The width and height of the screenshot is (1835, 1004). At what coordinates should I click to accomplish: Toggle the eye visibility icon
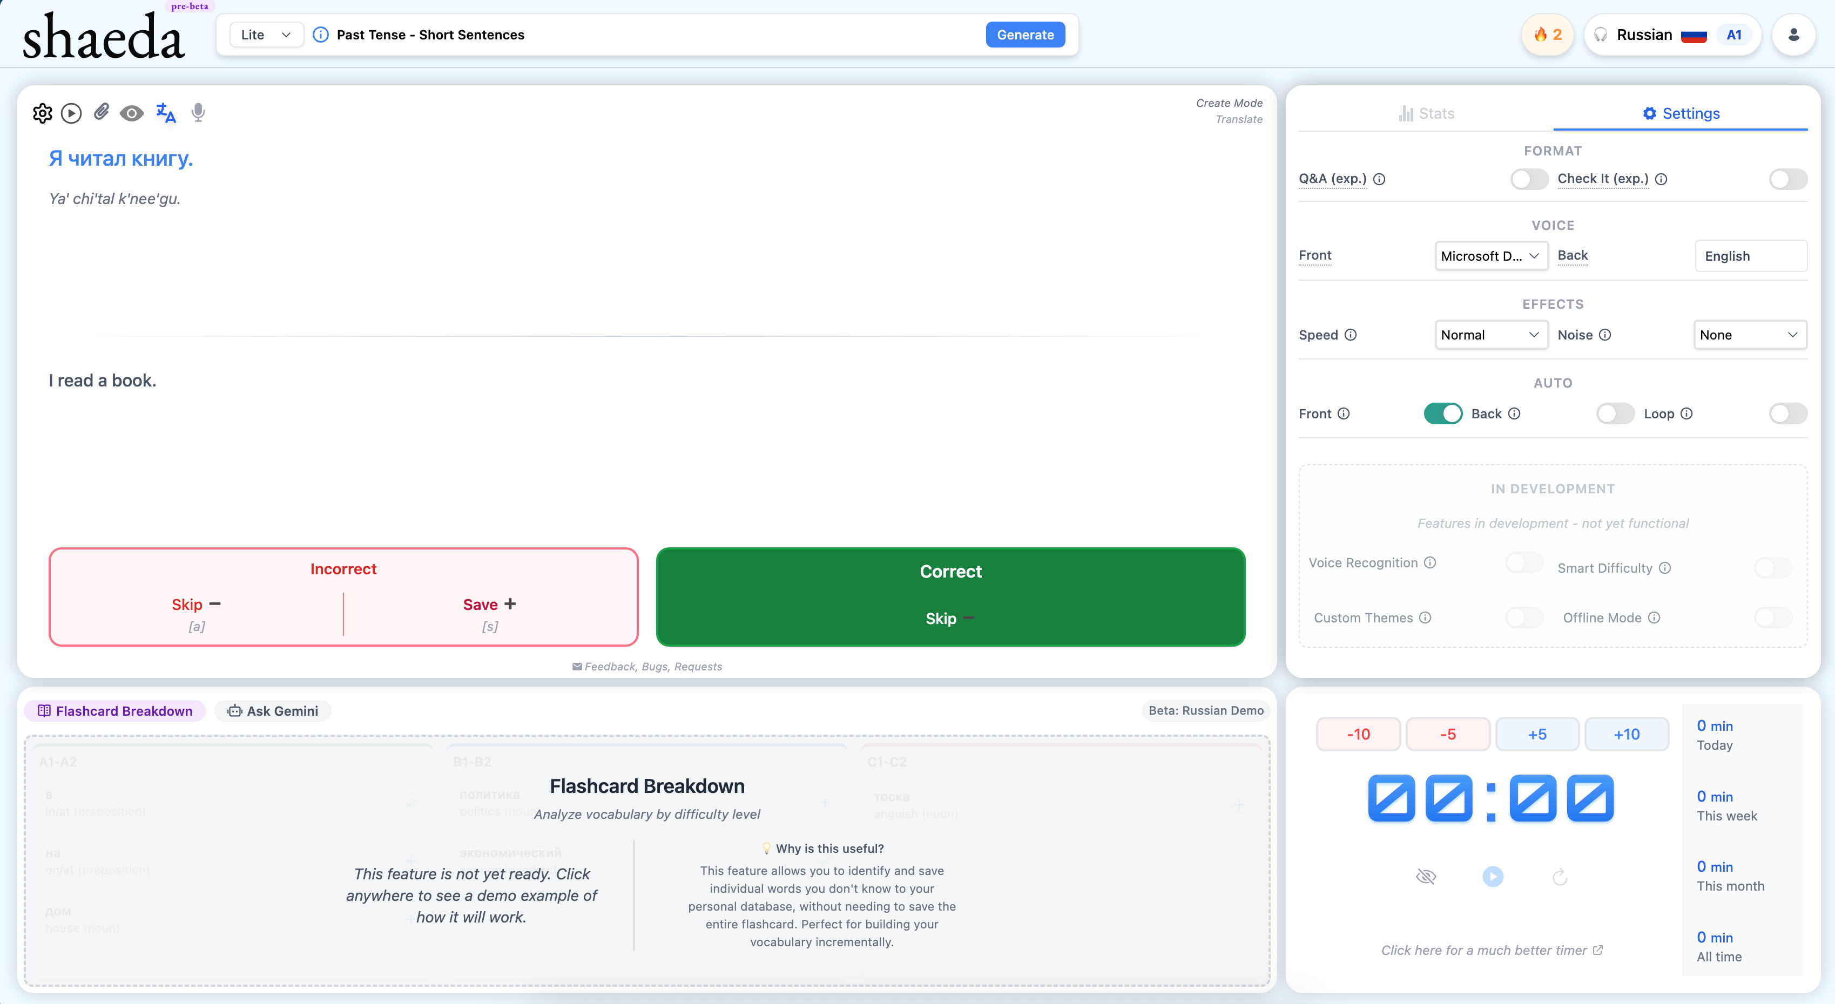132,113
